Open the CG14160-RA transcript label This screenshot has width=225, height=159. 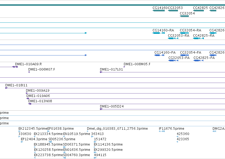click(x=163, y=30)
